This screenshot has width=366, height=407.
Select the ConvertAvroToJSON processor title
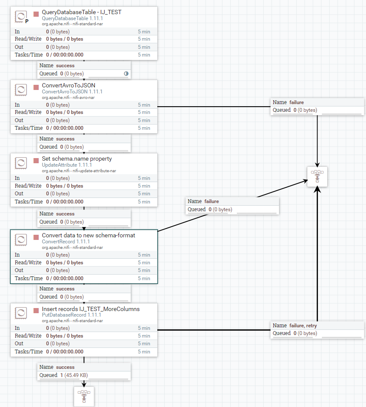pyautogui.click(x=69, y=85)
